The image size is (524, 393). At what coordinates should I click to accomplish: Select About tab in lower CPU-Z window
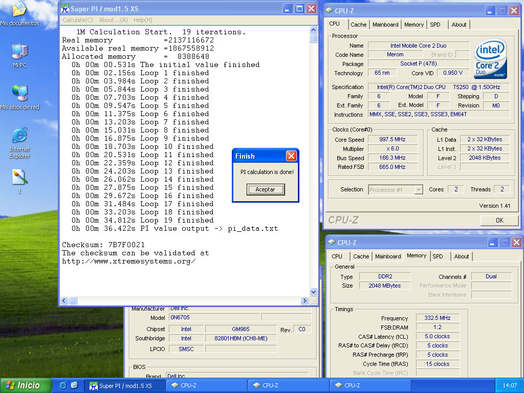click(462, 256)
